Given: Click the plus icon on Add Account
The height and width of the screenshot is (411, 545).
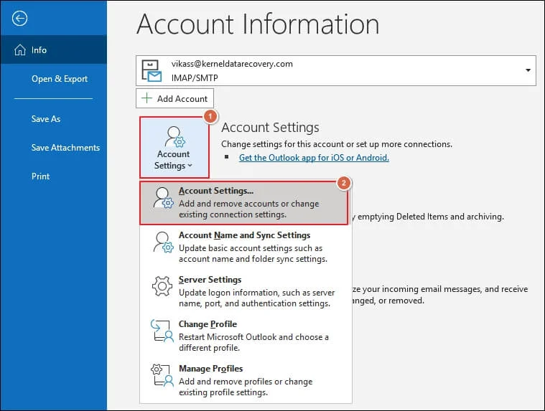Looking at the screenshot, I should (x=147, y=98).
